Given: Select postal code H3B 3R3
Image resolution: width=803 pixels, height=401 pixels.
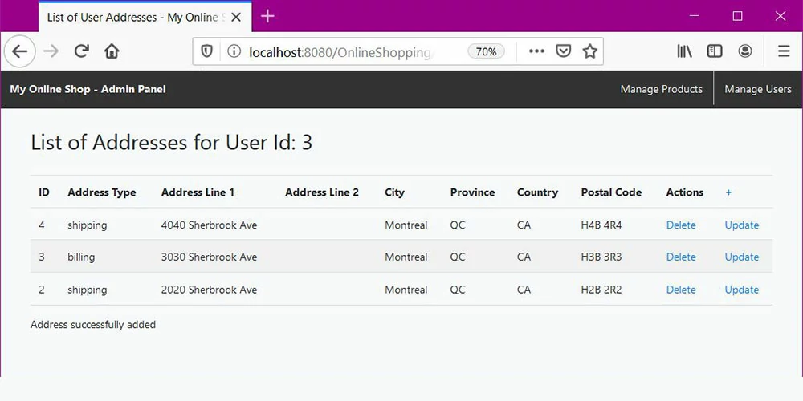Looking at the screenshot, I should point(601,257).
